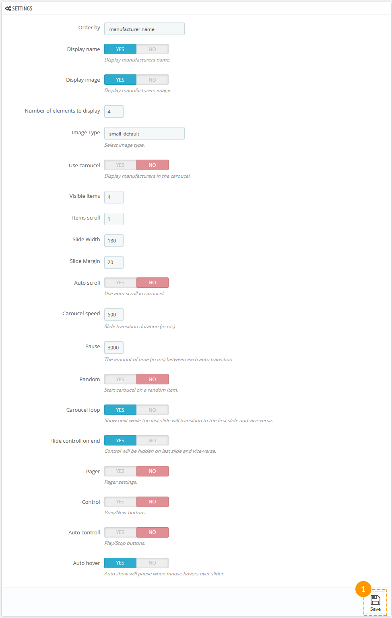The width and height of the screenshot is (392, 618).
Task: Set Hide controll on end to NO
Action: (152, 440)
